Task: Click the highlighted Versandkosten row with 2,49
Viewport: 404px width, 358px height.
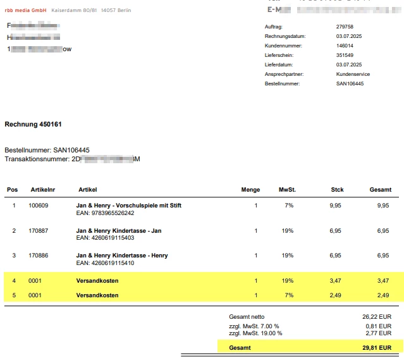Action: click(x=204, y=295)
